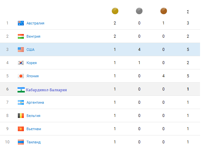Image resolution: width=205 pixels, height=148 pixels.
Task: Click the Thailand flag icon
Action: tap(21, 142)
